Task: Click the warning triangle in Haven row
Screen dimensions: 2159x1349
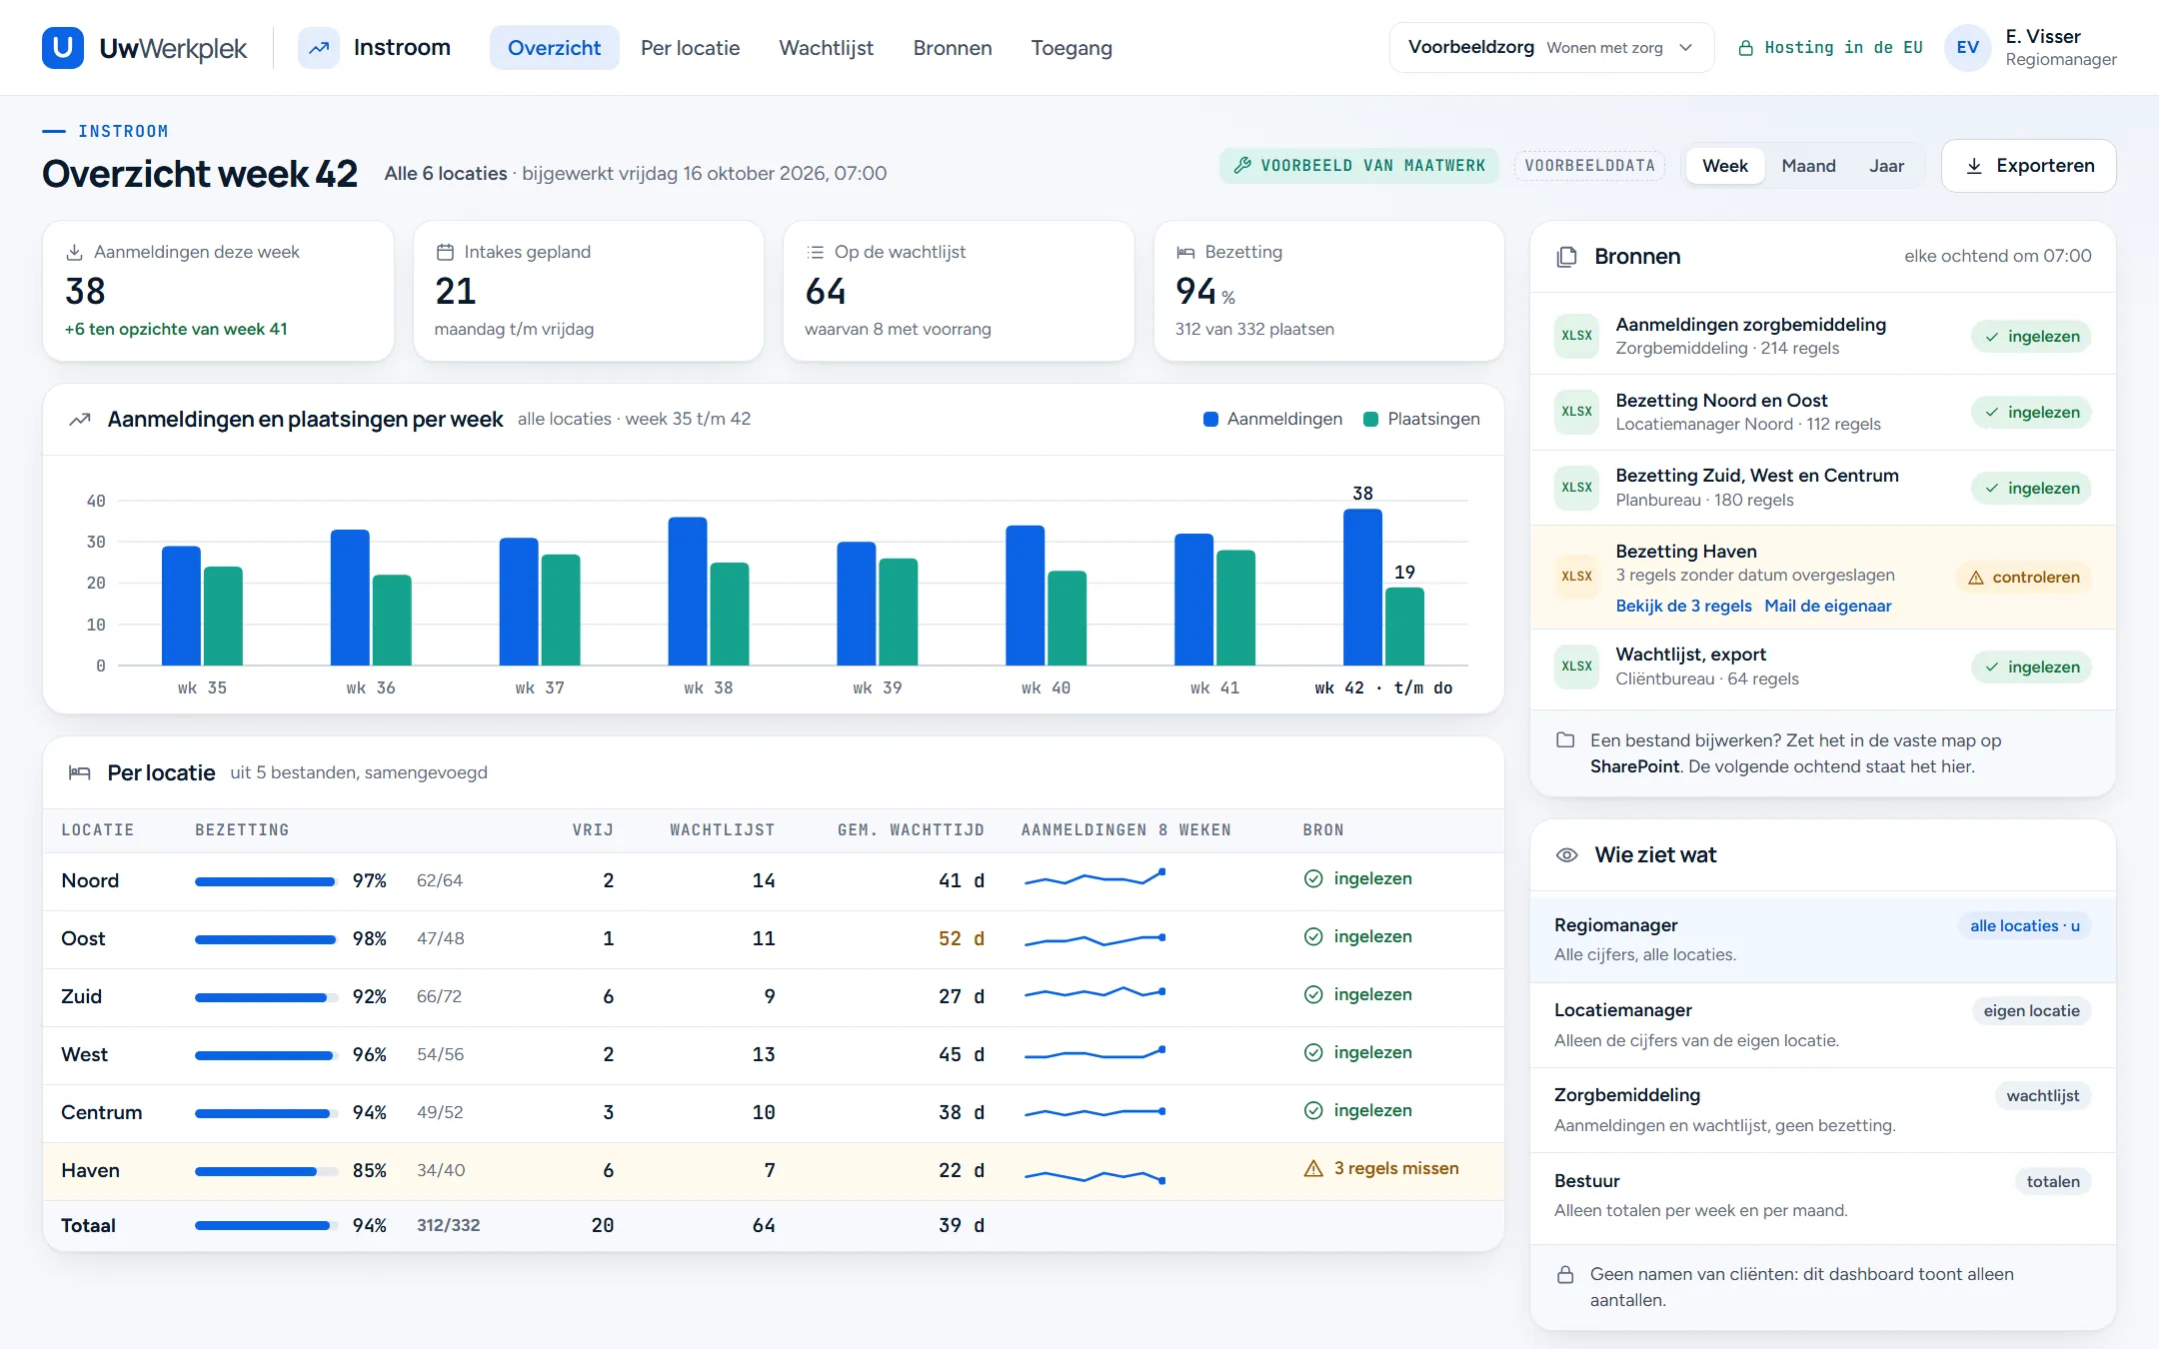Action: (x=1313, y=1169)
